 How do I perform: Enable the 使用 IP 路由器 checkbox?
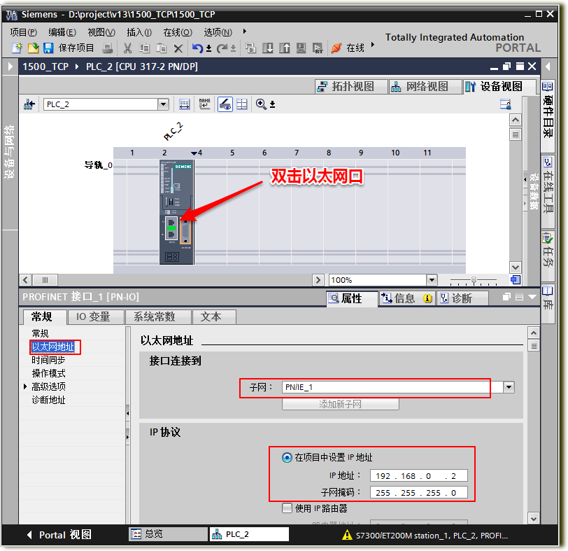coord(287,508)
